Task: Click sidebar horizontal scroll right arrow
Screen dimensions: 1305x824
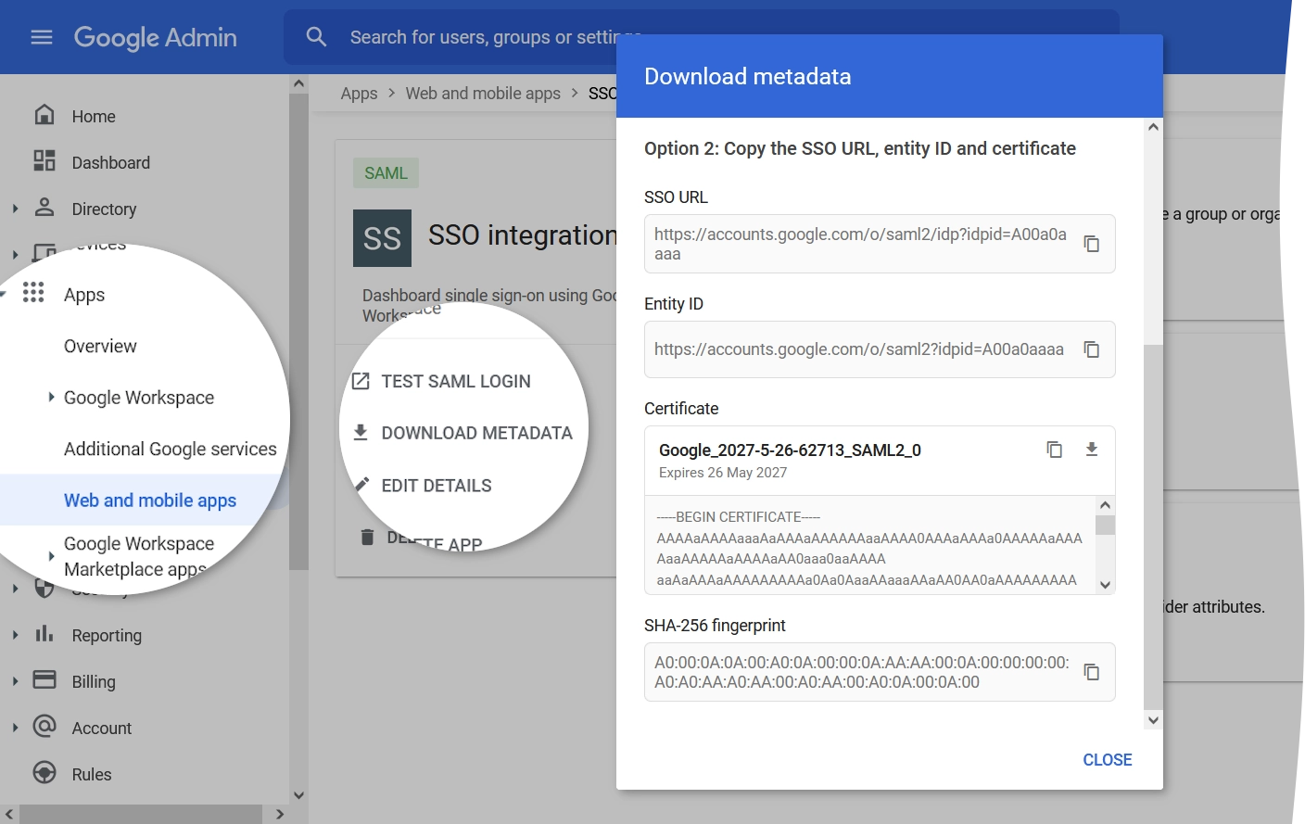Action: pyautogui.click(x=280, y=815)
